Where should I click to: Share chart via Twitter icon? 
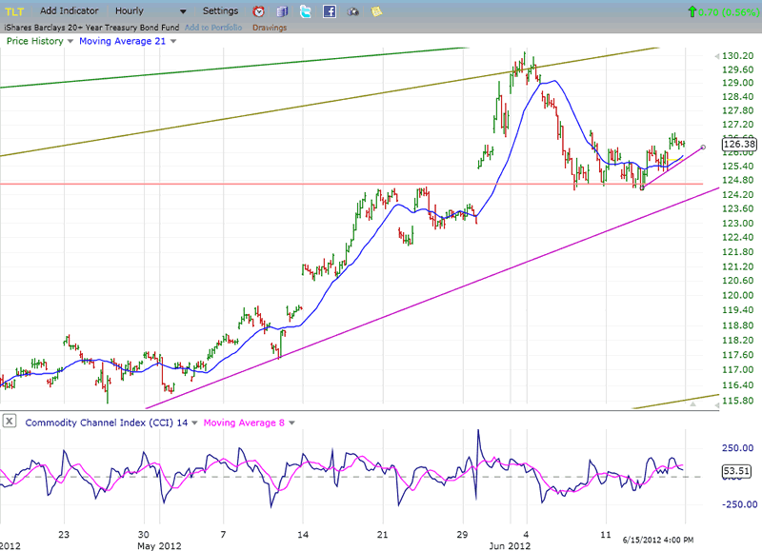[305, 11]
